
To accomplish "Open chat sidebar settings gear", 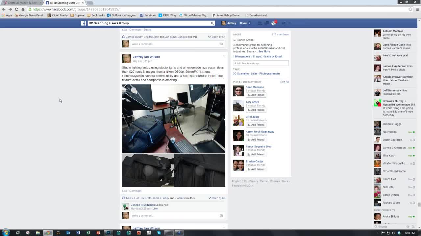I will click(x=408, y=226).
